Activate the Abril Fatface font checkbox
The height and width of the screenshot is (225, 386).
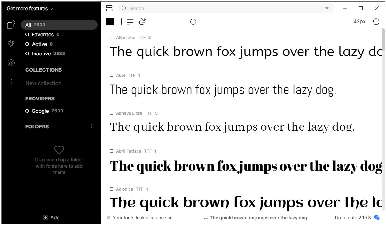(112, 151)
